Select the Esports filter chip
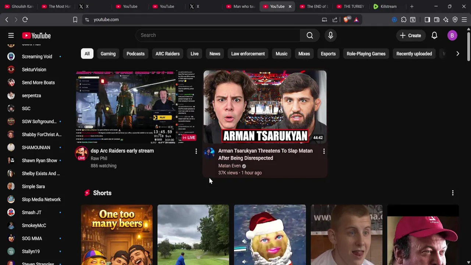The height and width of the screenshot is (265, 471). coord(328,54)
